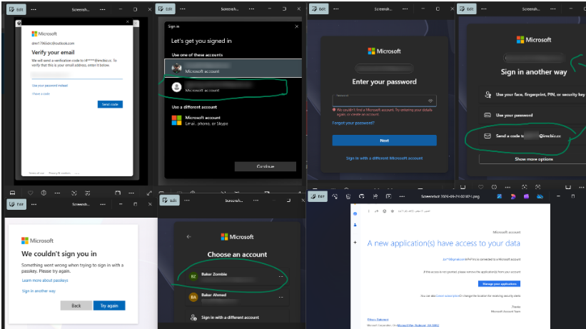Click actual-size icon under Verify your email image
This screenshot has height=329, width=586.
88,193
